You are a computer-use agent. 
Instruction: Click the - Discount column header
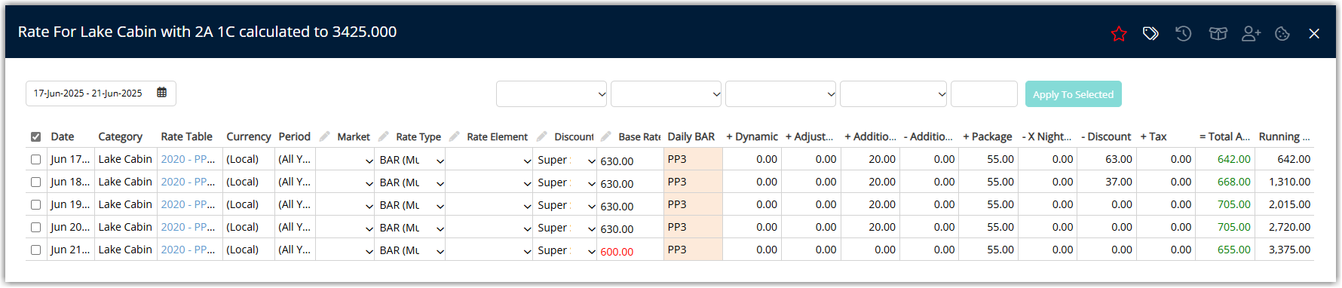pyautogui.click(x=1106, y=136)
